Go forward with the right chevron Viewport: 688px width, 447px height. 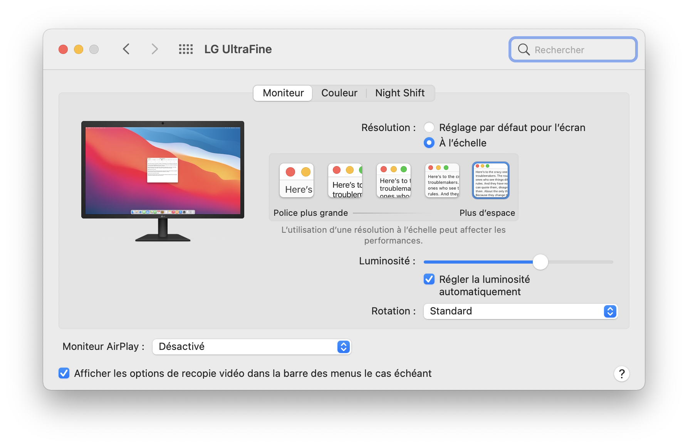(x=154, y=49)
